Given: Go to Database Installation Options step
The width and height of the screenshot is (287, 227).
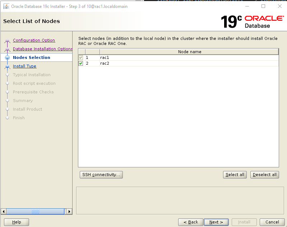Looking at the screenshot, I should pos(42,49).
